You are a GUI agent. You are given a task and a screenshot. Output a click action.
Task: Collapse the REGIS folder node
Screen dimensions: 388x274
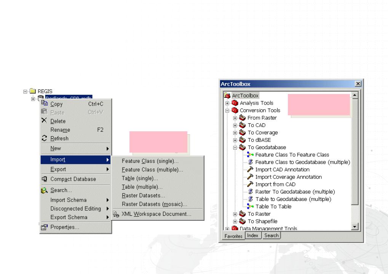(x=25, y=91)
